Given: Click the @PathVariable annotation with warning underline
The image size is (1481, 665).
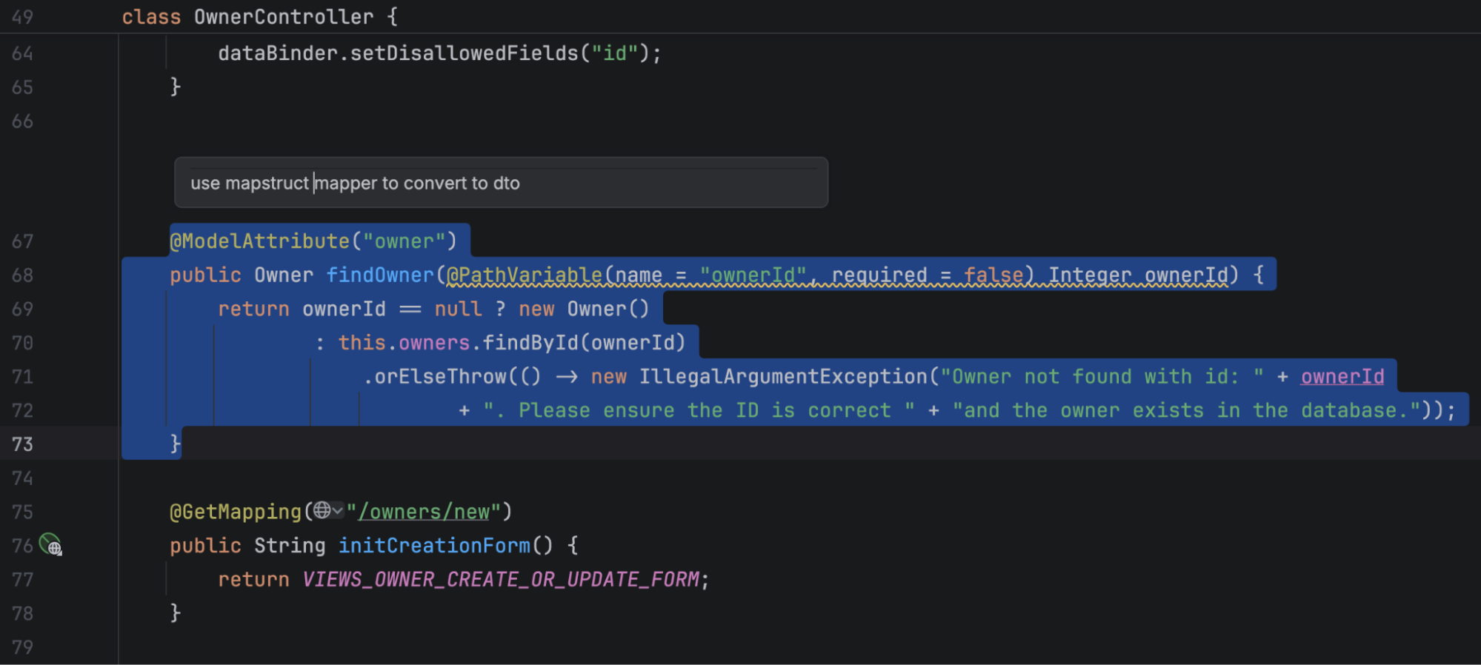Looking at the screenshot, I should 525,275.
